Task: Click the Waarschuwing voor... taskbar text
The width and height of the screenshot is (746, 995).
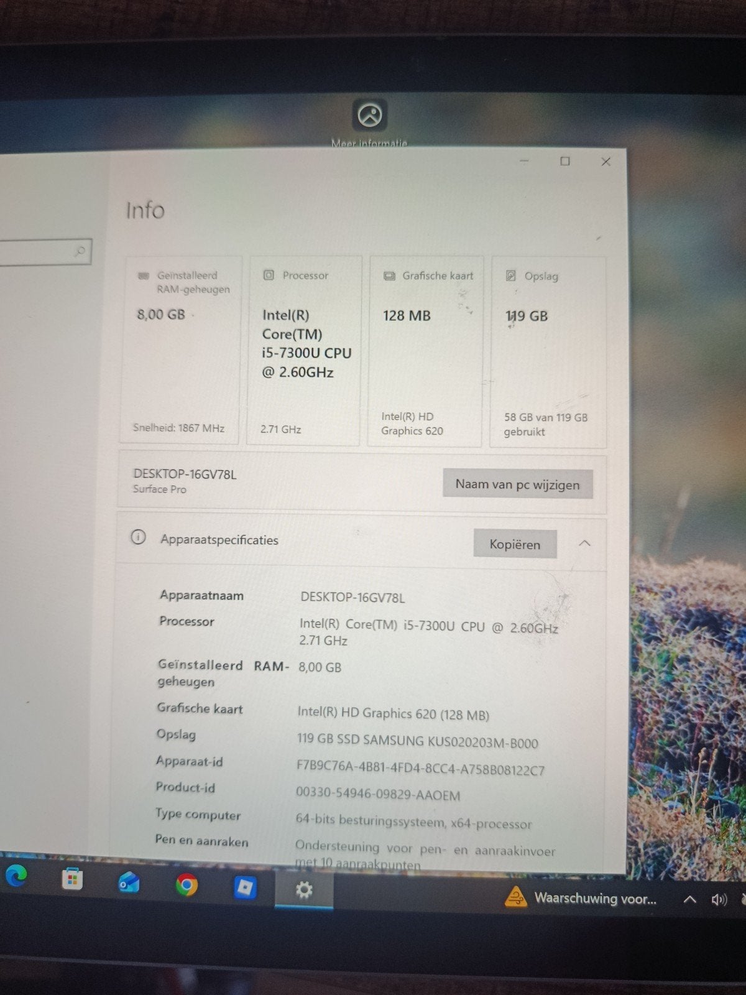Action: coord(595,898)
